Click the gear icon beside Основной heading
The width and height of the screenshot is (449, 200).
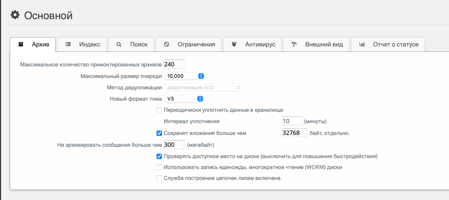point(15,15)
